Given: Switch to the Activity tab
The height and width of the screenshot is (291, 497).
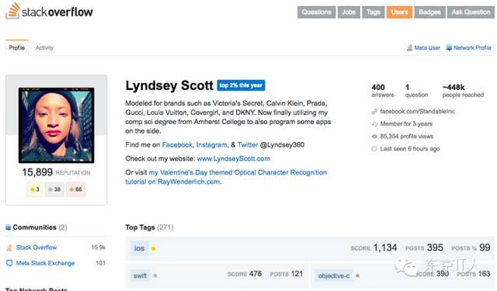Looking at the screenshot, I should (x=44, y=48).
